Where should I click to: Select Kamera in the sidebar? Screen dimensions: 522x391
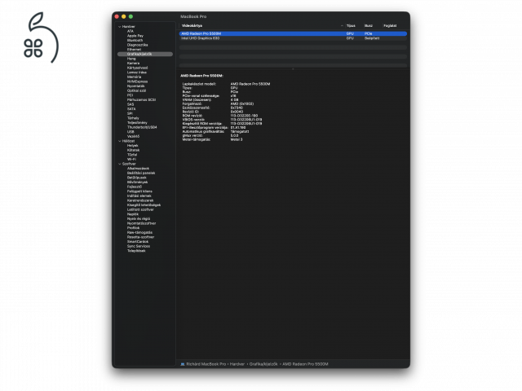[133, 64]
